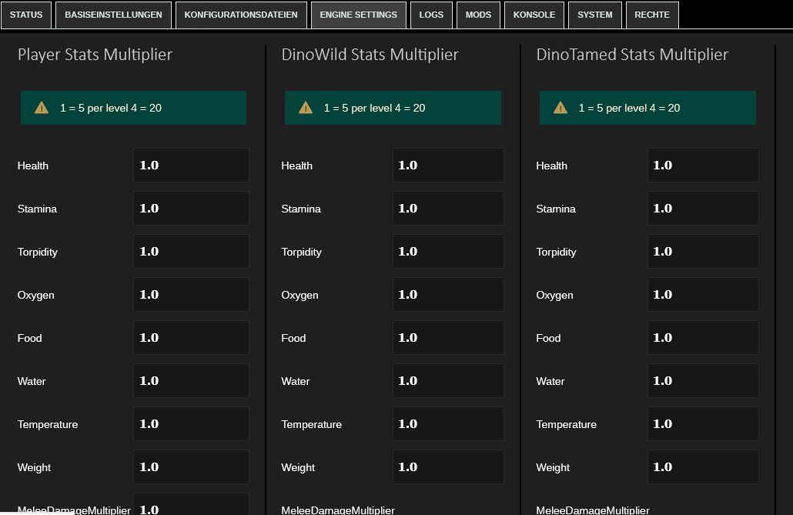Click the DinoTamed Temperature label
The height and width of the screenshot is (515, 793).
(567, 424)
